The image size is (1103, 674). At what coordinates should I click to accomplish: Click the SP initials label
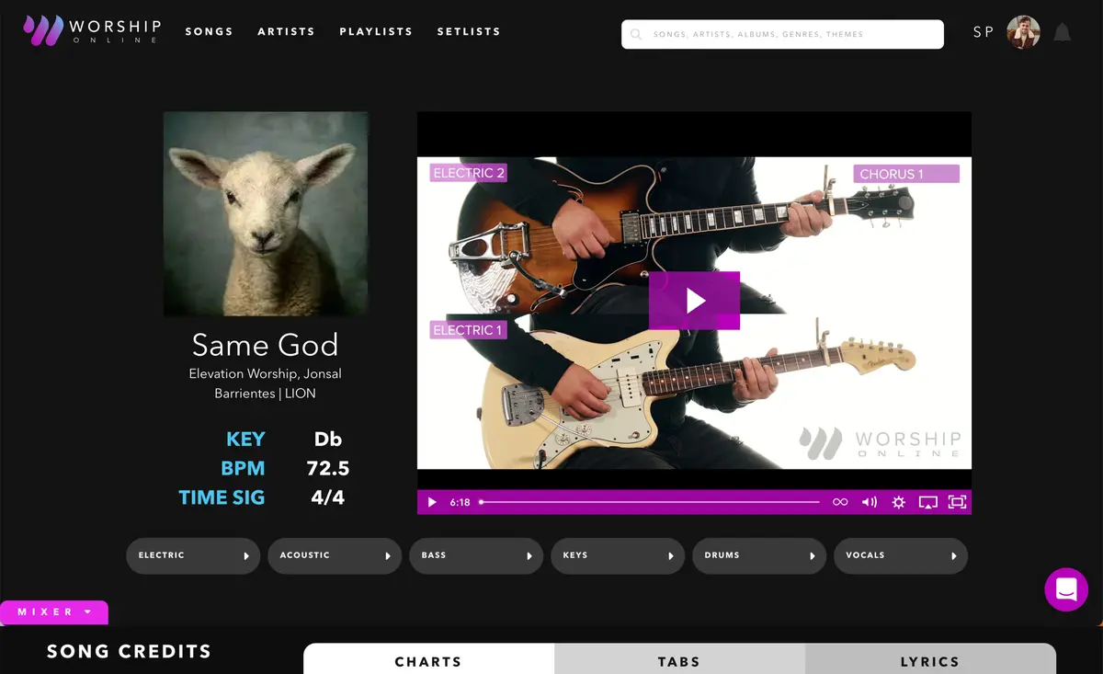click(x=984, y=31)
